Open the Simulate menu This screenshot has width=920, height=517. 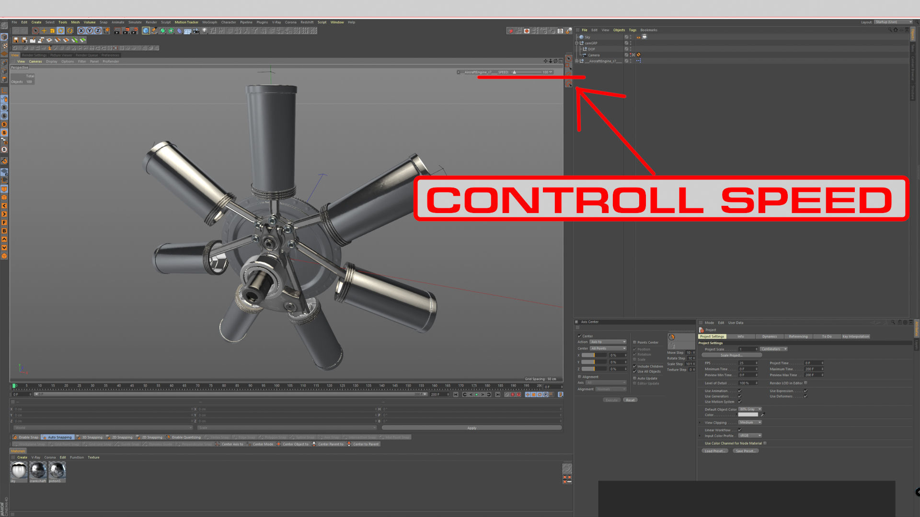click(135, 22)
